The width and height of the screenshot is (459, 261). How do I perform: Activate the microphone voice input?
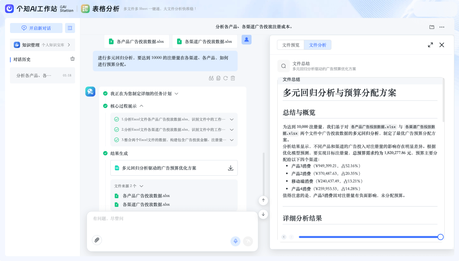[235, 241]
